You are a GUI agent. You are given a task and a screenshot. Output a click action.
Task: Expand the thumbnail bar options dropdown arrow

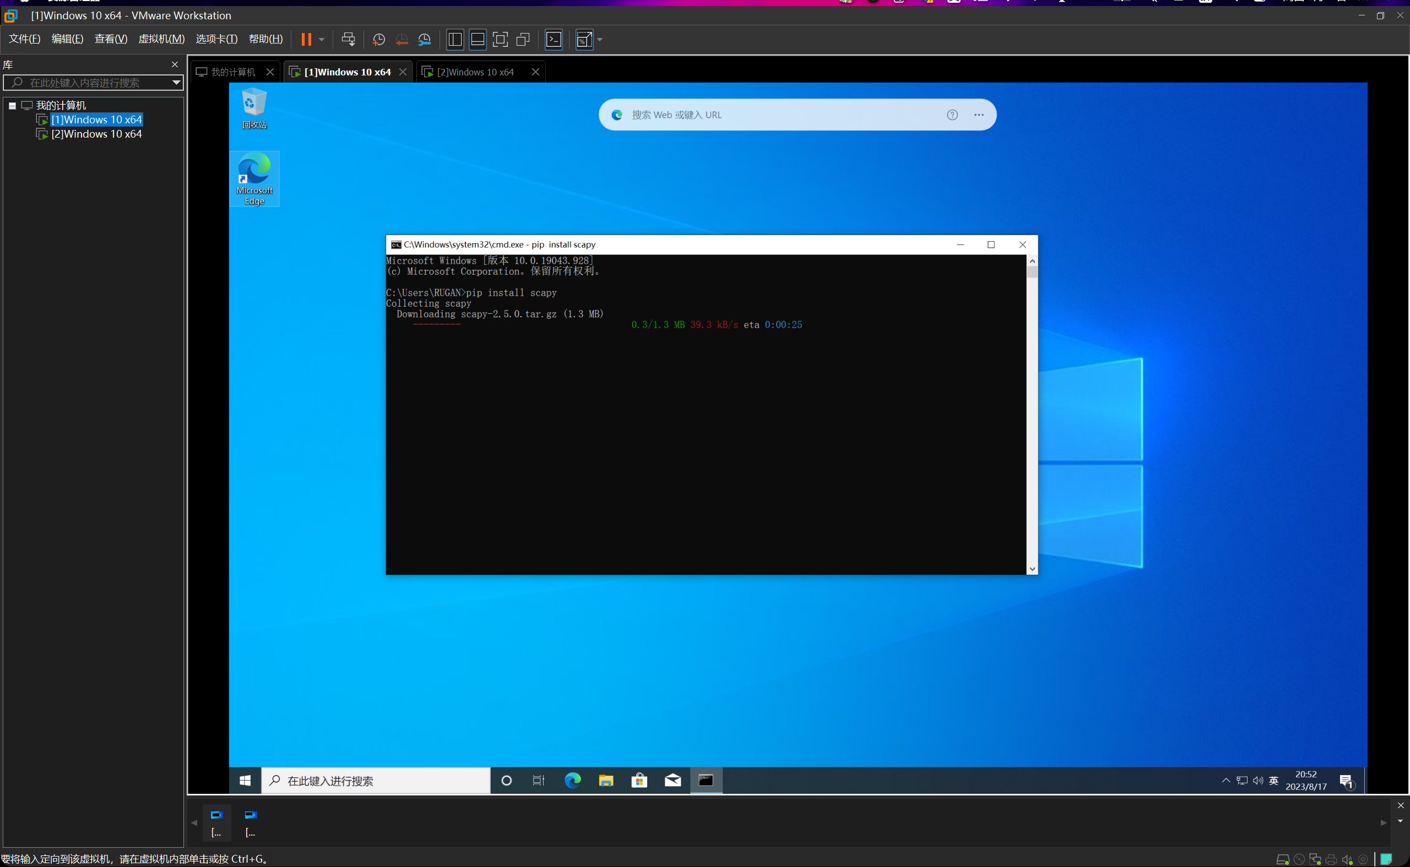point(1400,821)
